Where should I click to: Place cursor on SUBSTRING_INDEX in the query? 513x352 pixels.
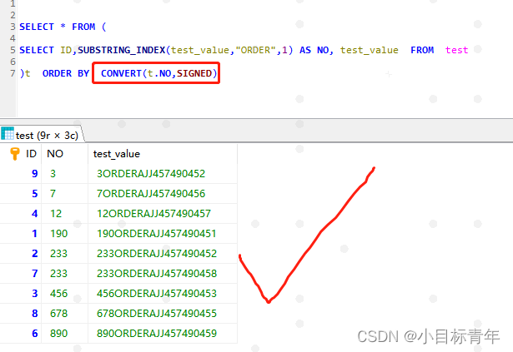122,50
